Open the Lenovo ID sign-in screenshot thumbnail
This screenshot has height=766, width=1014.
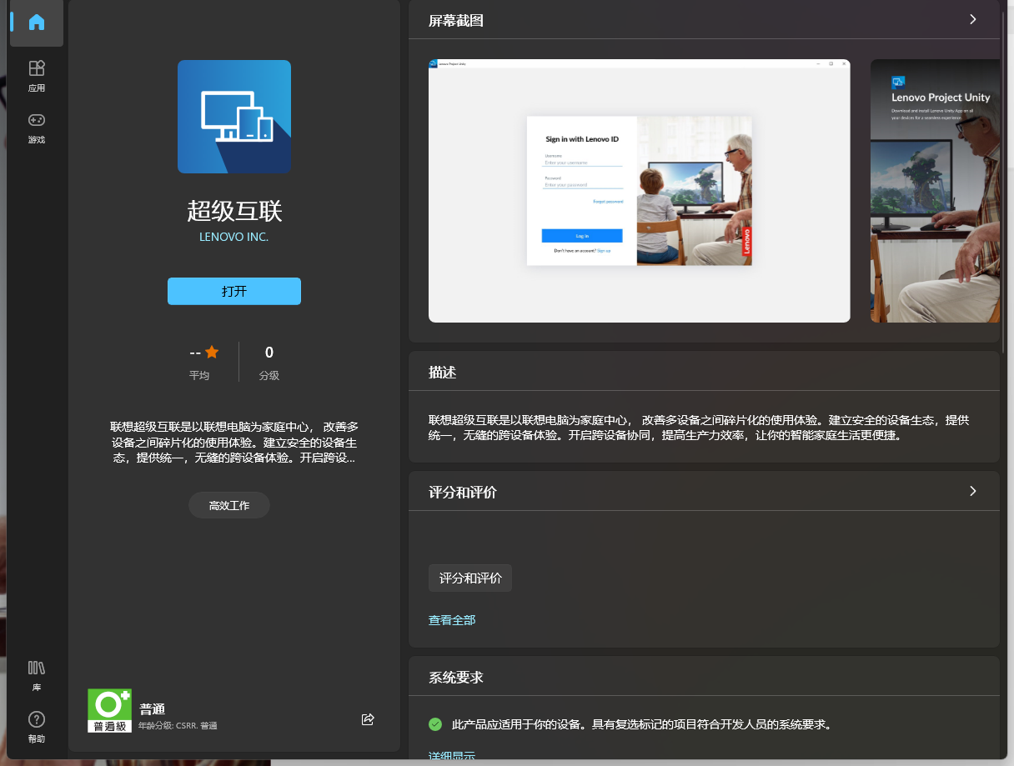point(640,191)
